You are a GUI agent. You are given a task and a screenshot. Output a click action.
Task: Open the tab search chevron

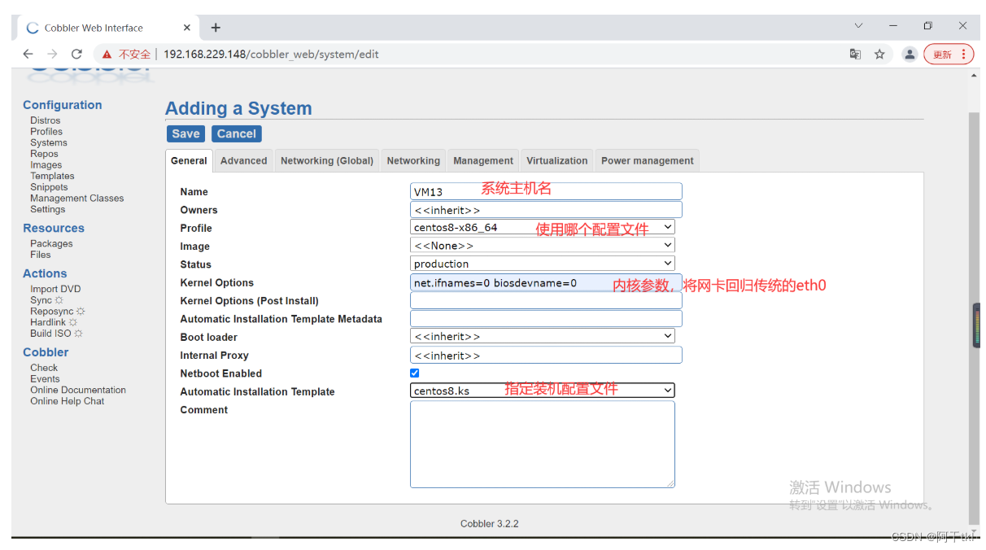pos(858,26)
